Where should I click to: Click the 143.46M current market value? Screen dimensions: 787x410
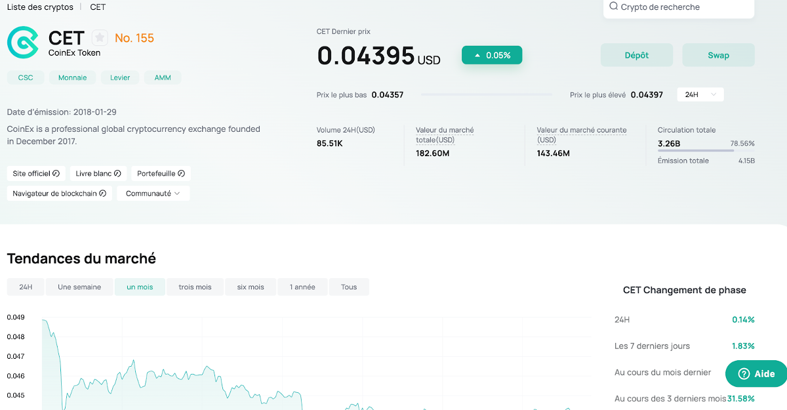554,154
